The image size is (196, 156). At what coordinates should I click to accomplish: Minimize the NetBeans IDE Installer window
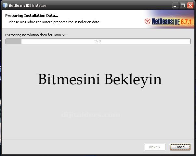[x=175, y=6]
